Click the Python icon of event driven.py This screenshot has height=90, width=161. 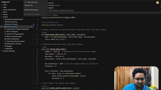click(x=5, y=27)
